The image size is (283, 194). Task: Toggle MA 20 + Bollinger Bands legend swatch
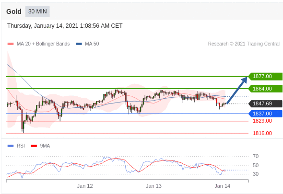click(11, 44)
